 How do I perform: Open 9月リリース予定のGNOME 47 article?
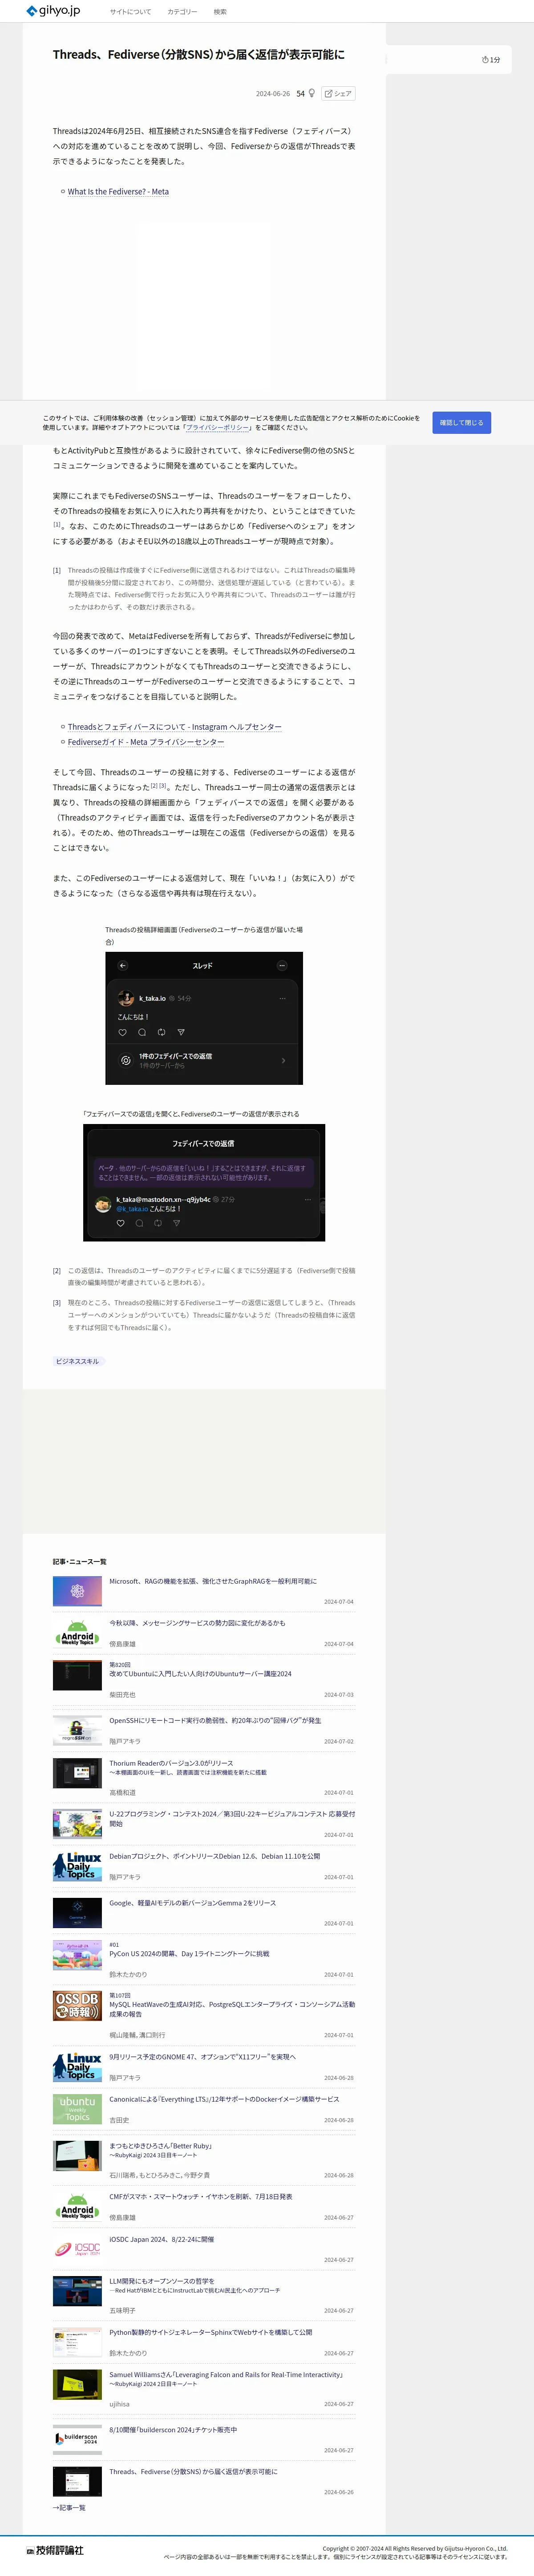tap(202, 2057)
